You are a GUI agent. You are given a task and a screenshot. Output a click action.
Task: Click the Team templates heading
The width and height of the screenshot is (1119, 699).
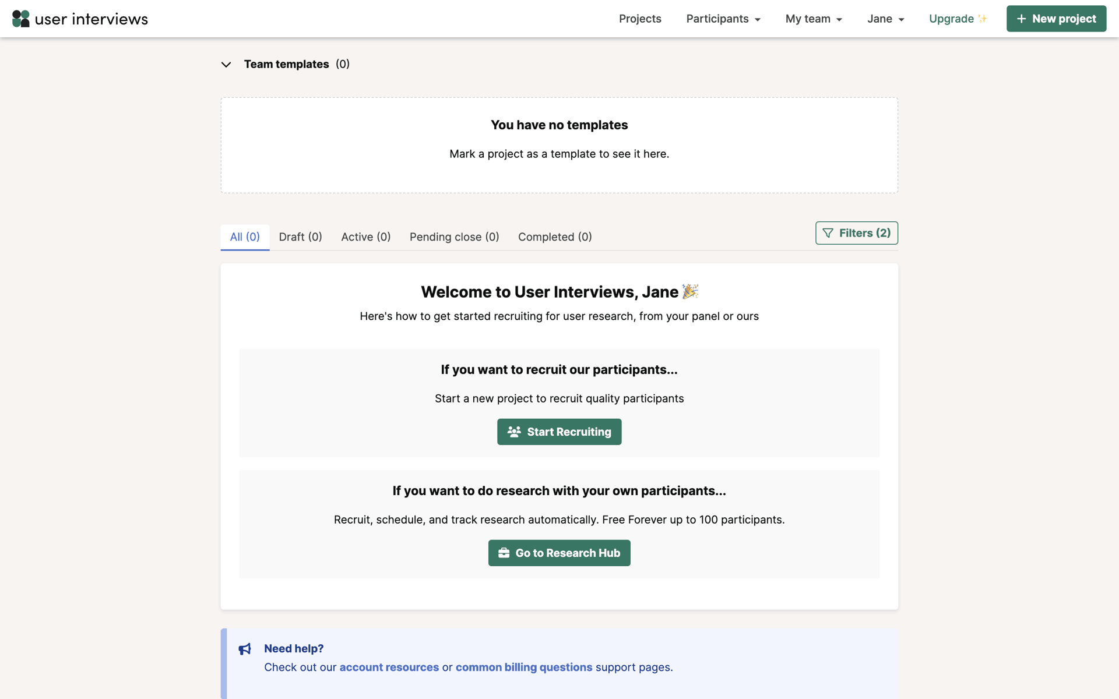click(286, 64)
